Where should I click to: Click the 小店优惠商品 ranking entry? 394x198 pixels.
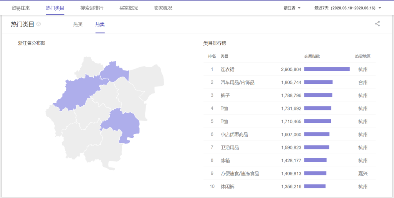point(234,135)
